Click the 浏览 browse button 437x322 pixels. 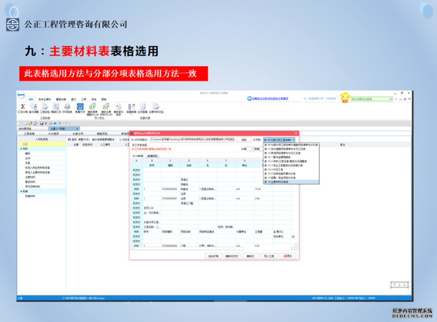point(244,140)
